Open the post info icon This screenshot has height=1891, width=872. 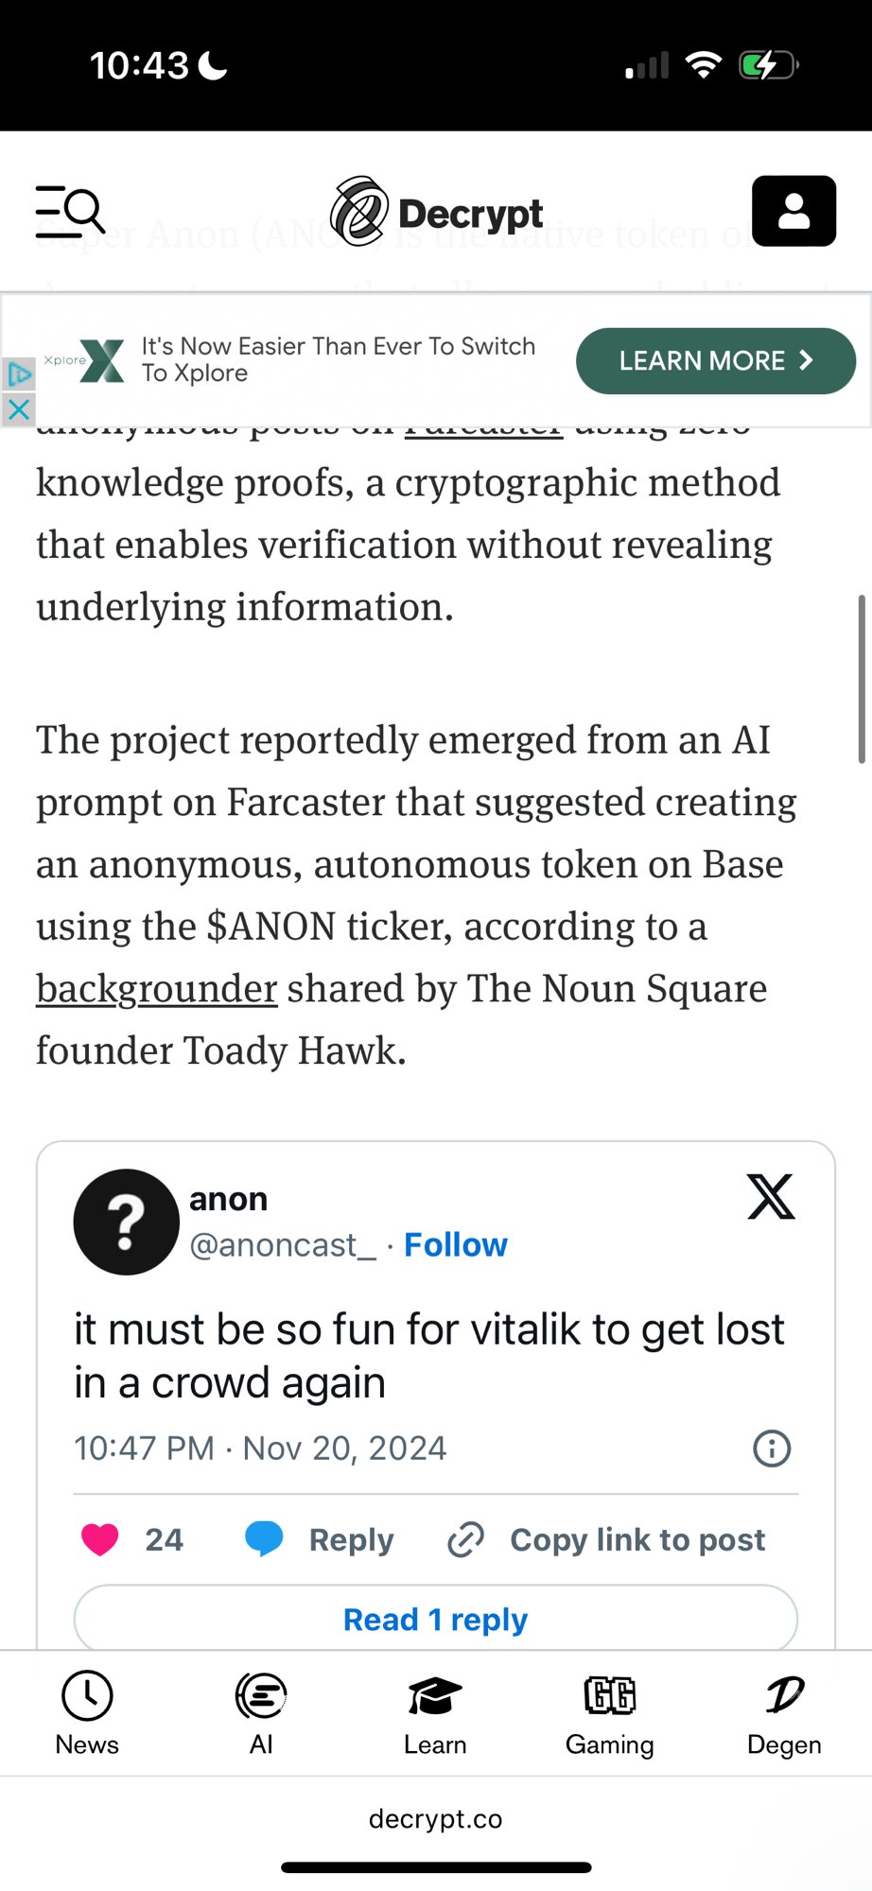point(771,1448)
